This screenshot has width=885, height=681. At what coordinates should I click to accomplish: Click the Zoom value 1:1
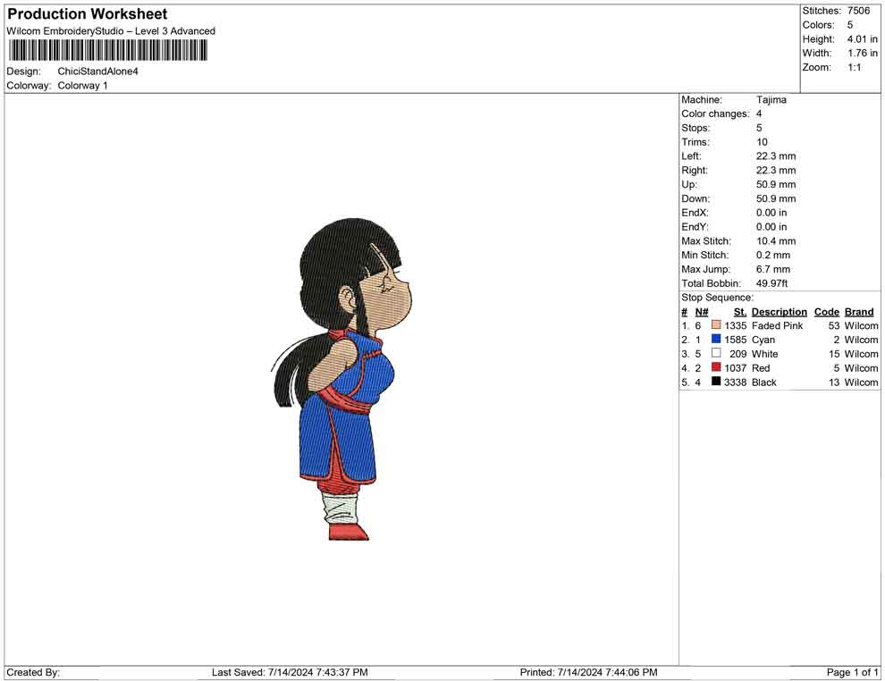pyautogui.click(x=854, y=67)
